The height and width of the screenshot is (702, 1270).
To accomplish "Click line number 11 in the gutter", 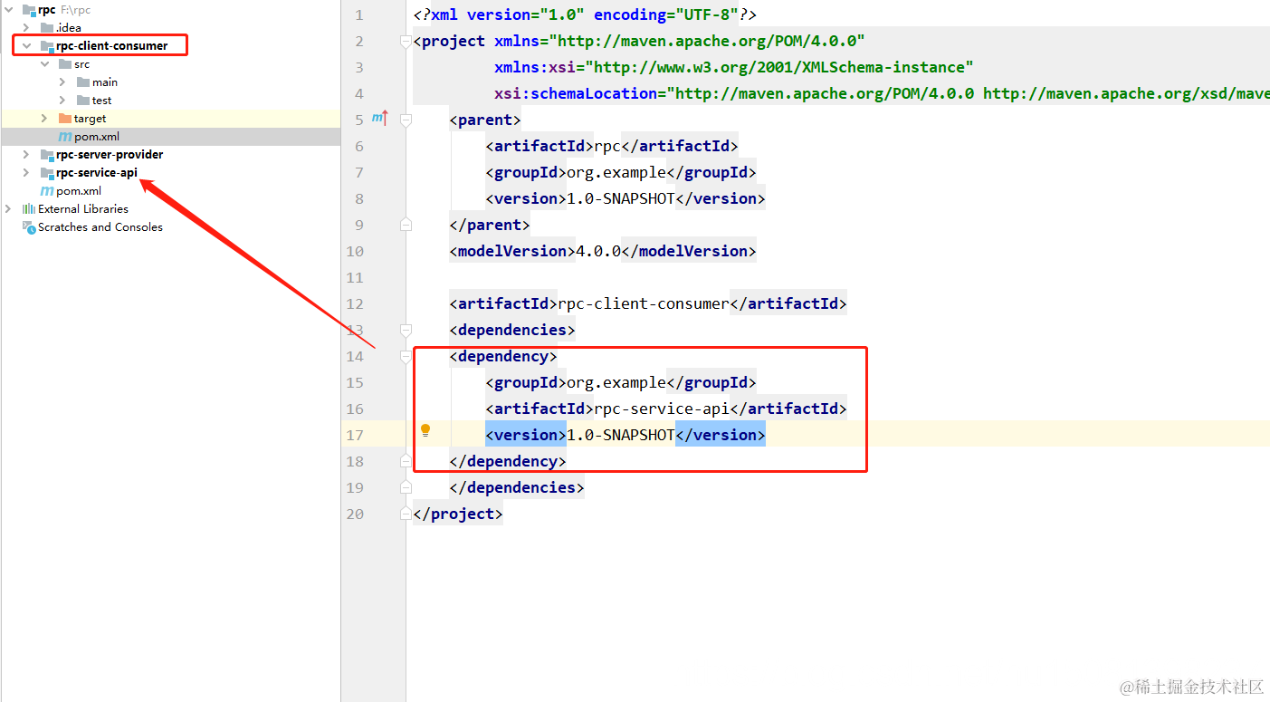I will [354, 277].
